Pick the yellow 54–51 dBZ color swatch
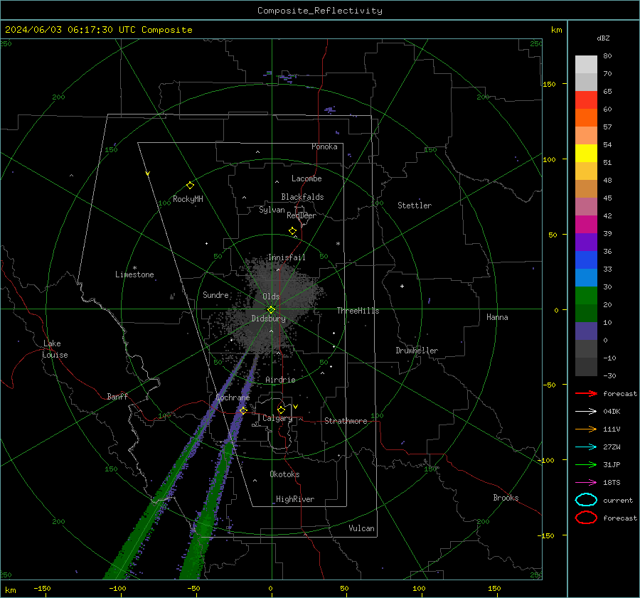The height and width of the screenshot is (598, 640). click(586, 154)
